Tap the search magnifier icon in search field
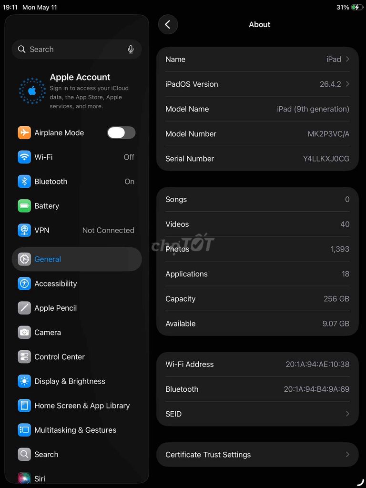This screenshot has width=366, height=488. tap(21, 49)
